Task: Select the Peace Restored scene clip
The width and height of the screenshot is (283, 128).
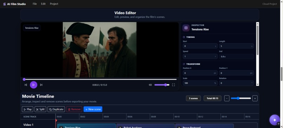Action: click(204, 126)
